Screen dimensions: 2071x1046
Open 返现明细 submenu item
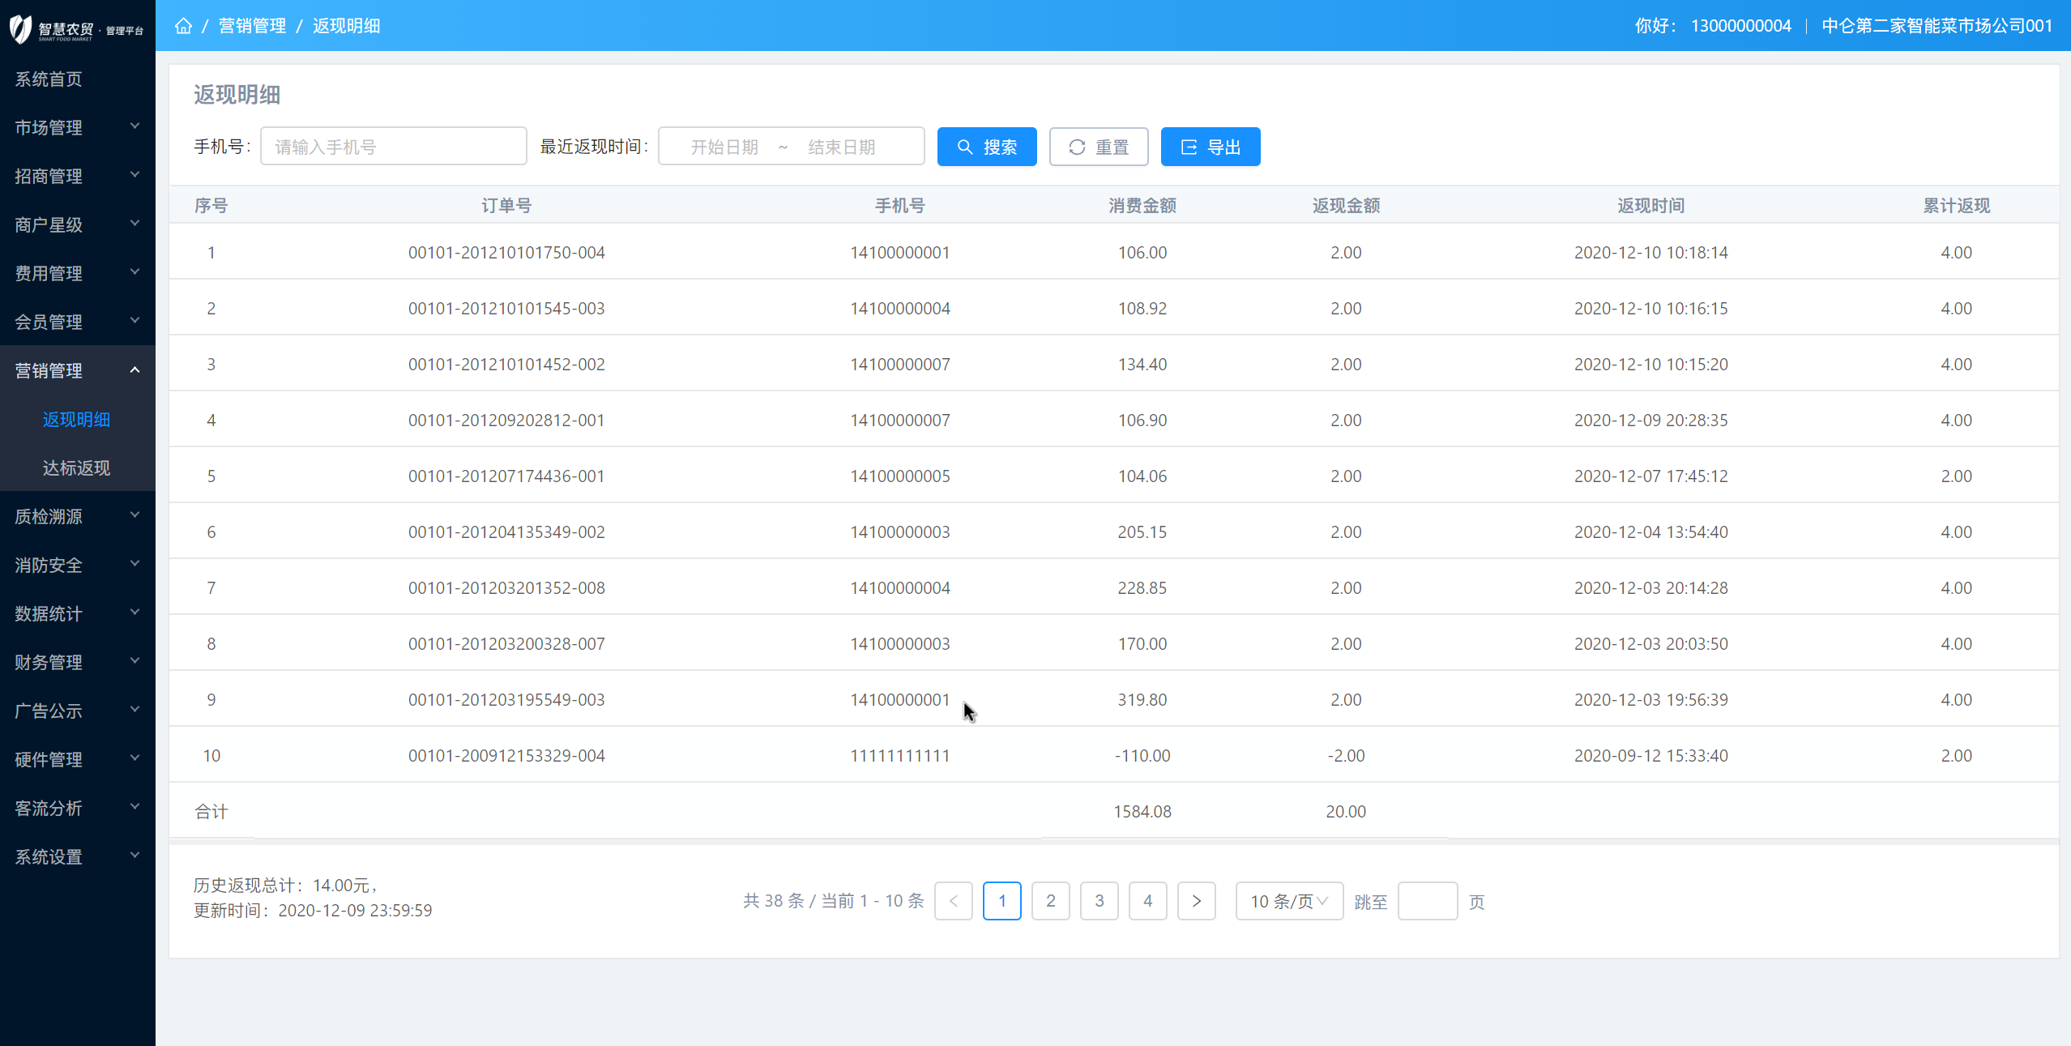coord(76,419)
